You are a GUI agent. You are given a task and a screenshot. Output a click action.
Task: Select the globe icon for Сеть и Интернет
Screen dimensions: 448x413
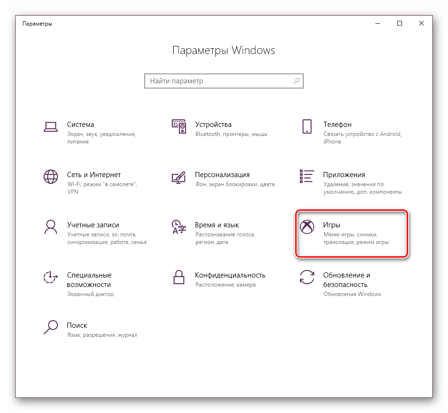[x=50, y=177]
